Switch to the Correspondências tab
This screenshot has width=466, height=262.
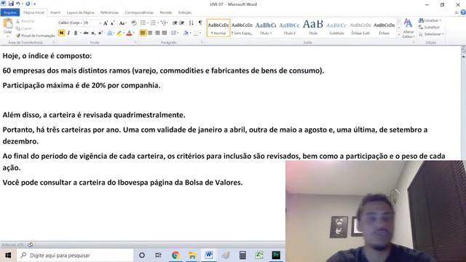(139, 12)
